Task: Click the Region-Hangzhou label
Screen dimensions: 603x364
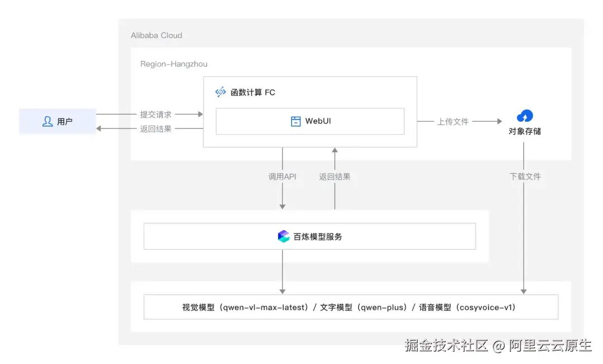Action: [174, 64]
